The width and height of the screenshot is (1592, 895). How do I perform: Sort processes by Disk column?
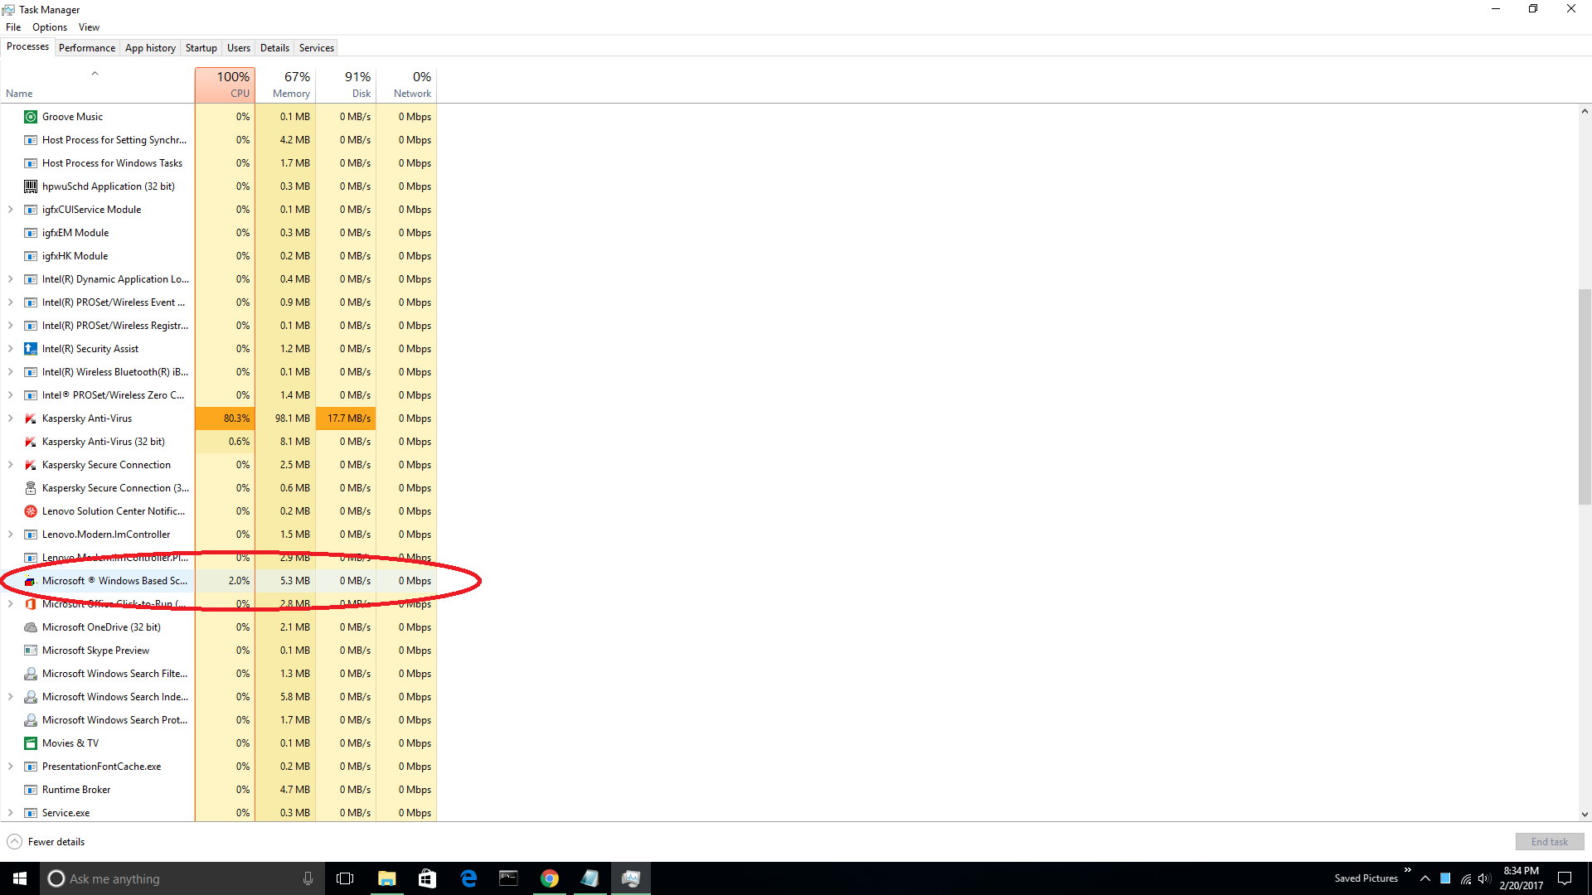point(346,85)
